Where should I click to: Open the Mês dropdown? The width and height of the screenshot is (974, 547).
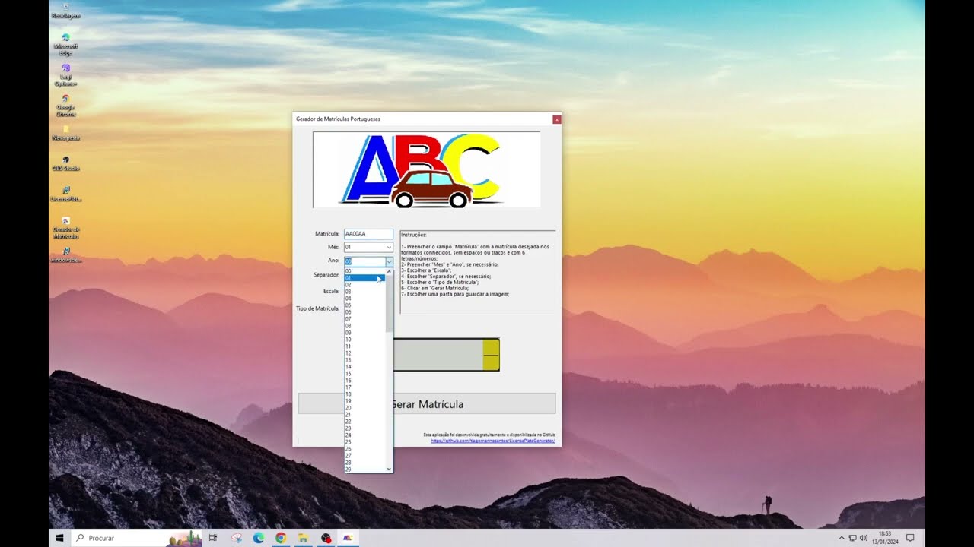[x=368, y=247]
